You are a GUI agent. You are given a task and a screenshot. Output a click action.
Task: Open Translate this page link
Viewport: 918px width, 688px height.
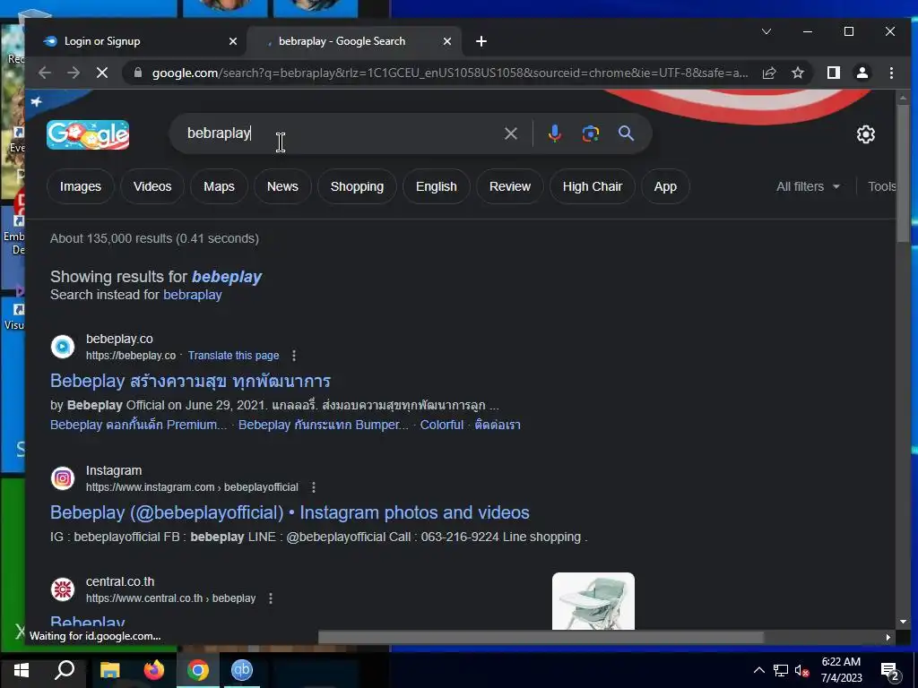234,356
